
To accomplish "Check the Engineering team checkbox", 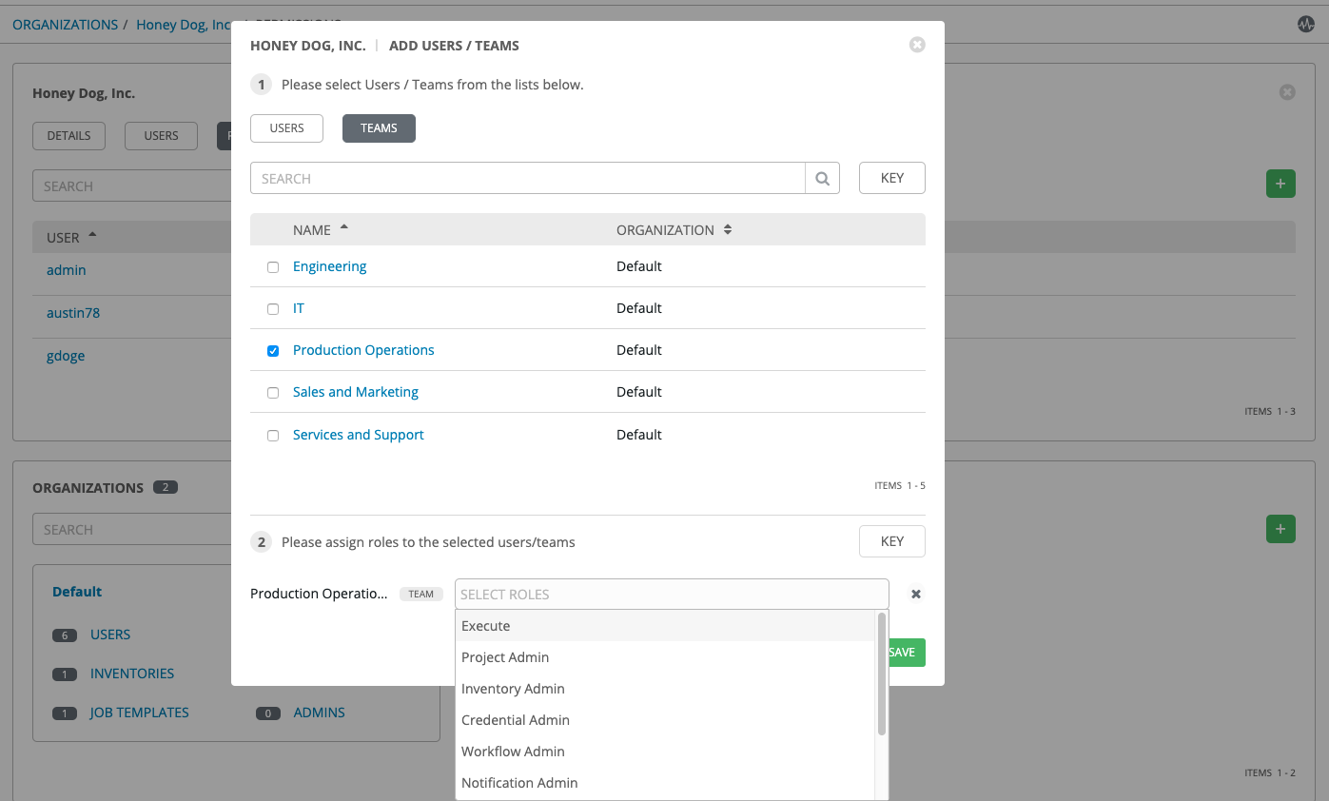I will tap(273, 267).
